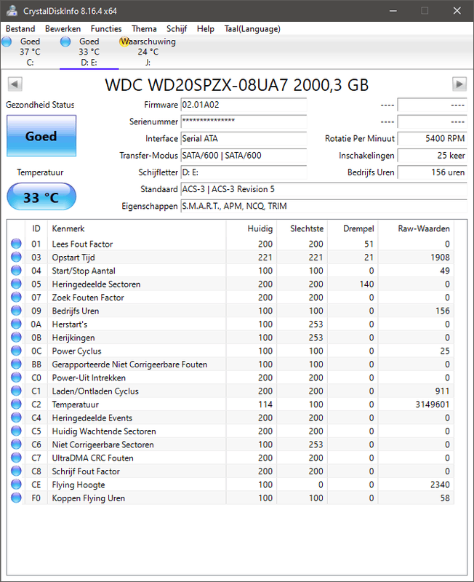
Task: Click the blue status orb for Heringedeelde Sectoren
Action: (x=16, y=284)
